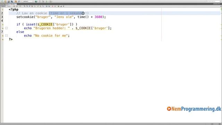Click the Last Edit editor icon
Image resolution: width=222 pixels, height=125 pixels.
point(14,6)
